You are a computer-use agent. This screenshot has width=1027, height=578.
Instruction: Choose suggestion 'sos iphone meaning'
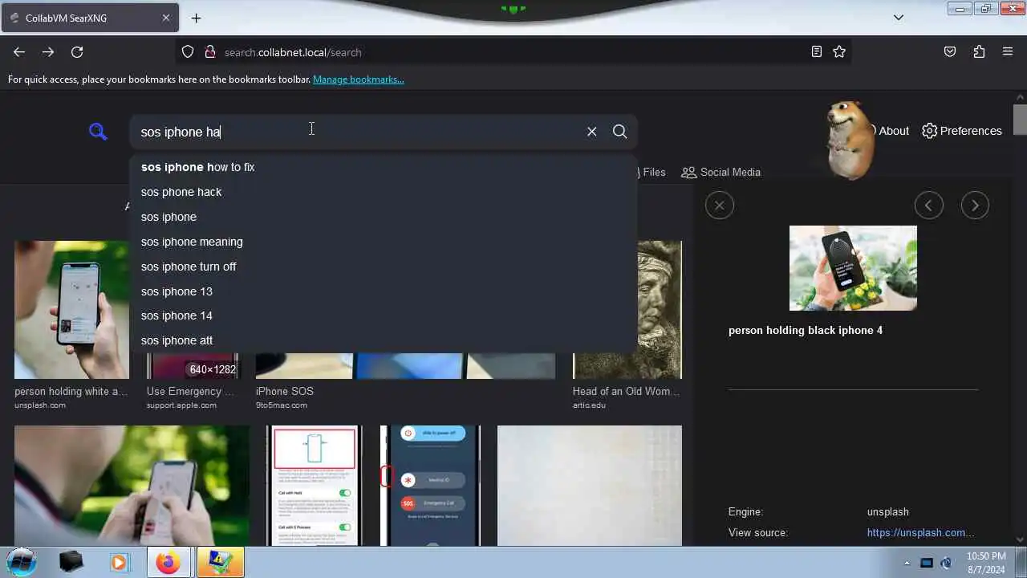[x=383, y=242]
